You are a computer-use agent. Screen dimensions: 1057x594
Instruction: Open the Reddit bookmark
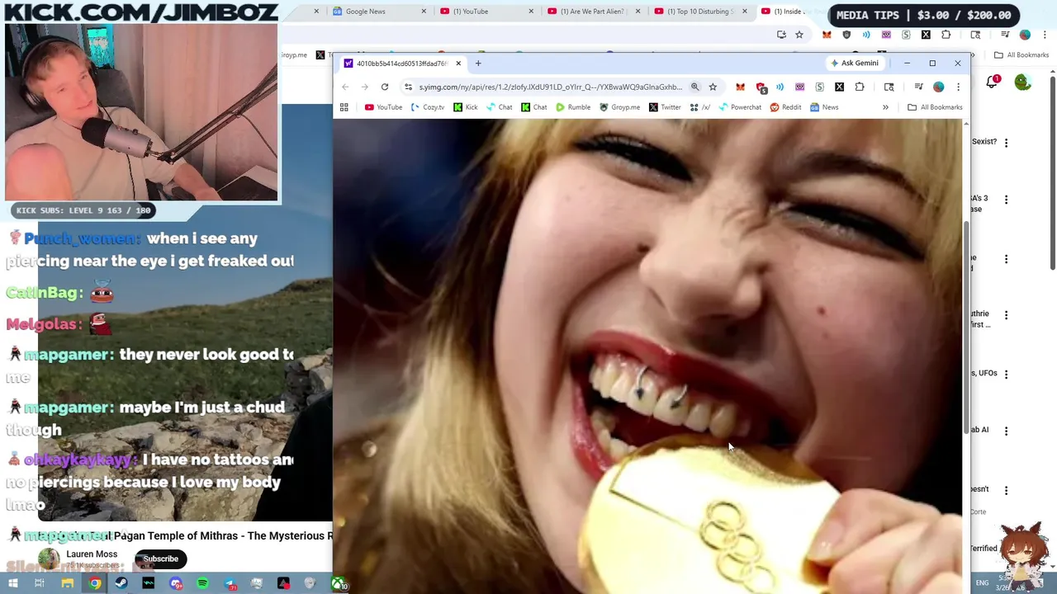point(785,107)
